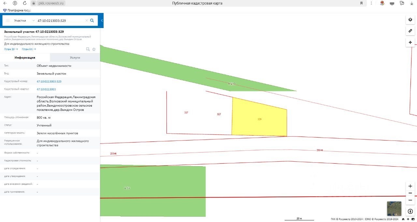
Task: Switch to the 'Информация' tab
Action: 25,57
